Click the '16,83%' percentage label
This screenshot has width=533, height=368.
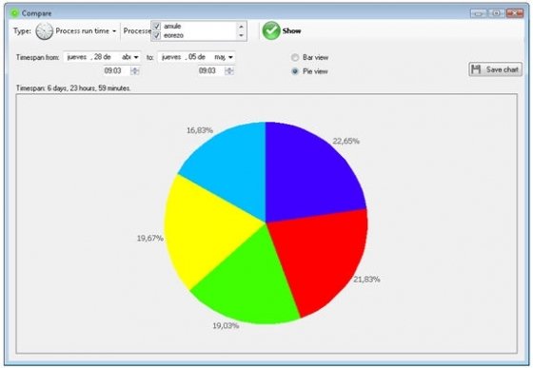point(200,130)
